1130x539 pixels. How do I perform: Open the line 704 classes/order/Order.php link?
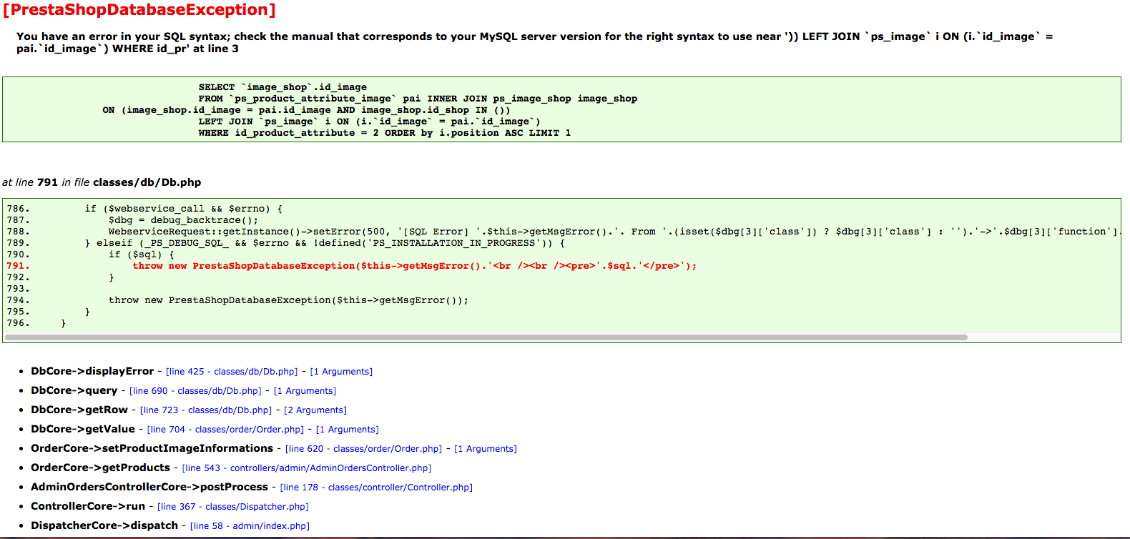(x=225, y=430)
